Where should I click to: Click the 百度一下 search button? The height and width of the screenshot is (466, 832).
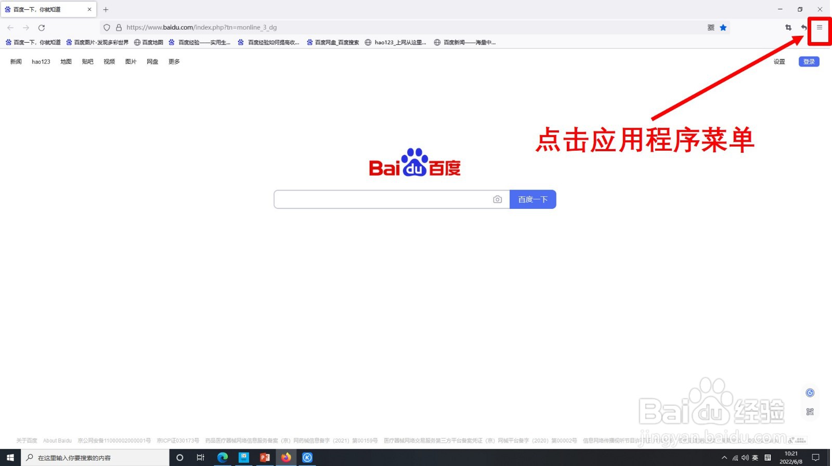[533, 199]
